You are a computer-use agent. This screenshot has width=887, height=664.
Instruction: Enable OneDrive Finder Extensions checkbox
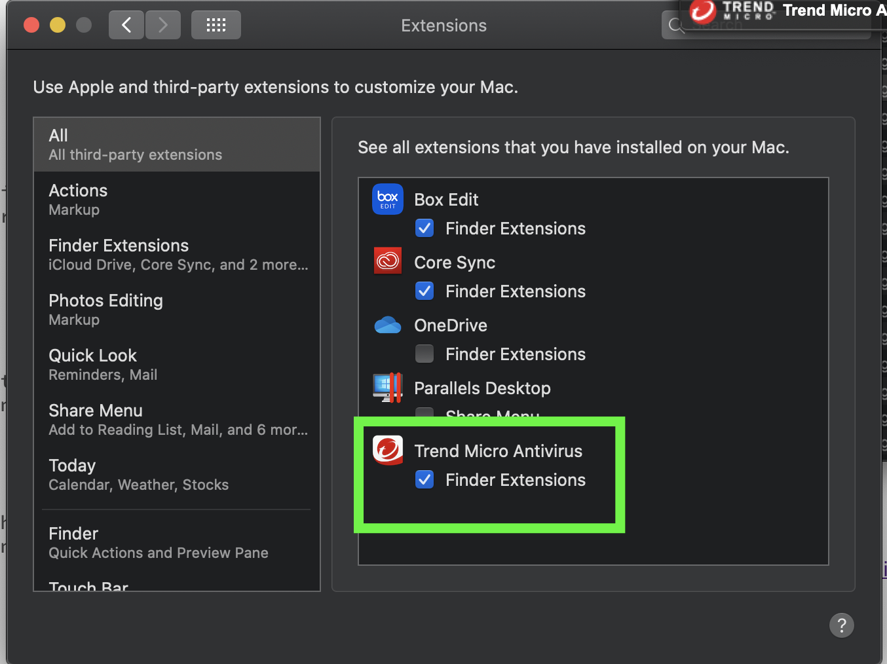tap(425, 354)
